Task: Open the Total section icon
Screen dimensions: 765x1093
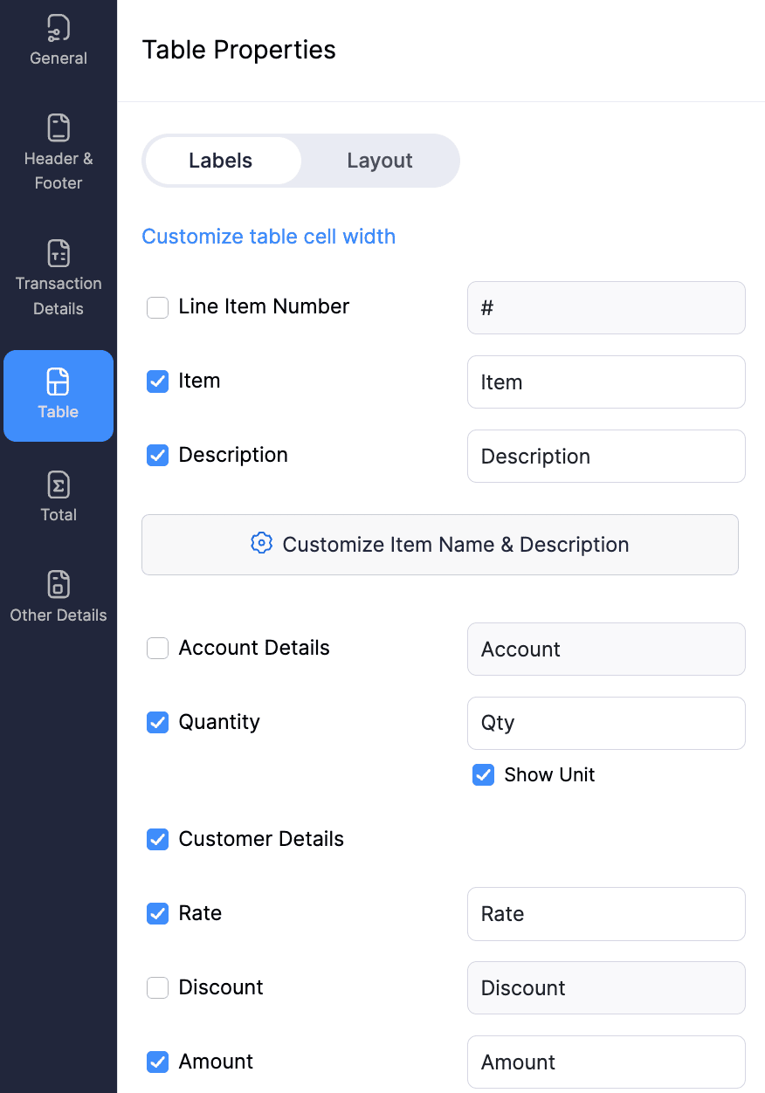Action: click(59, 485)
